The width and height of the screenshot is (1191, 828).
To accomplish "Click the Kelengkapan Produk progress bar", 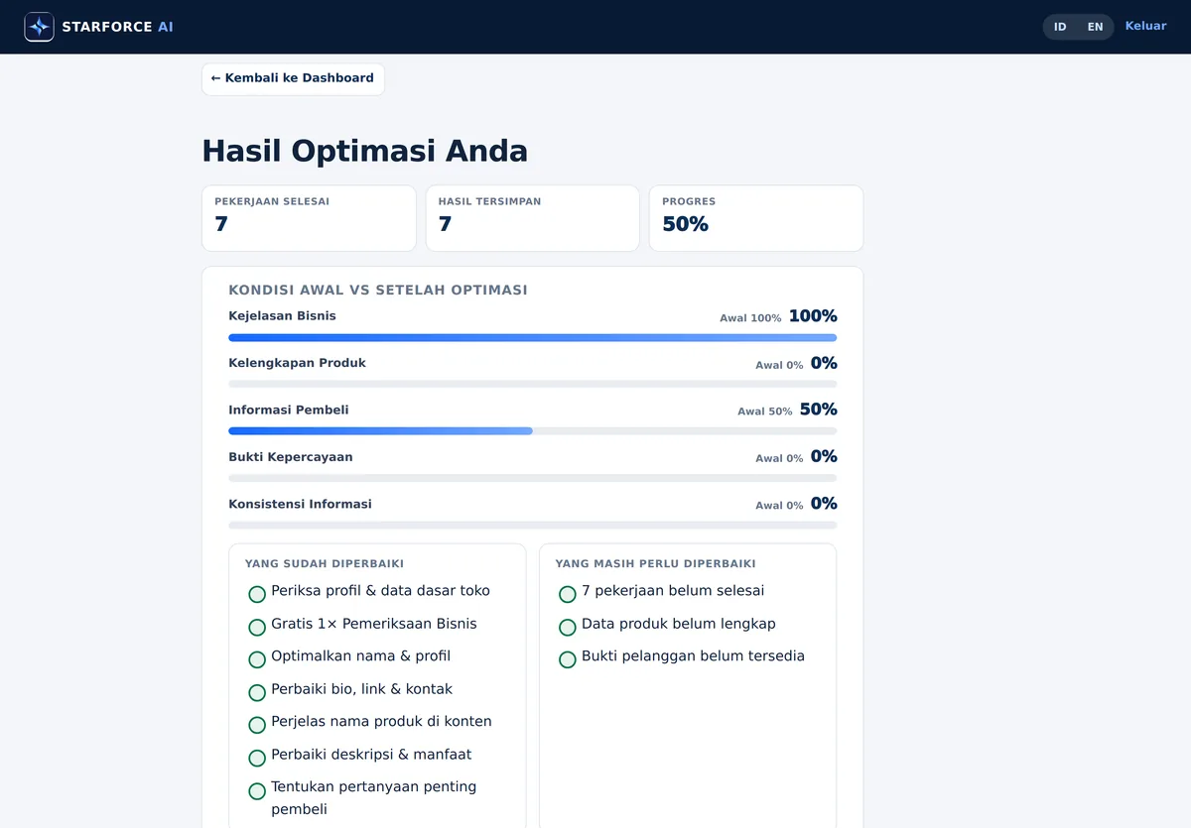I will pos(532,384).
